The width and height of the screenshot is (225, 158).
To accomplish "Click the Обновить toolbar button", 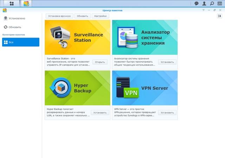I will click(x=82, y=16).
